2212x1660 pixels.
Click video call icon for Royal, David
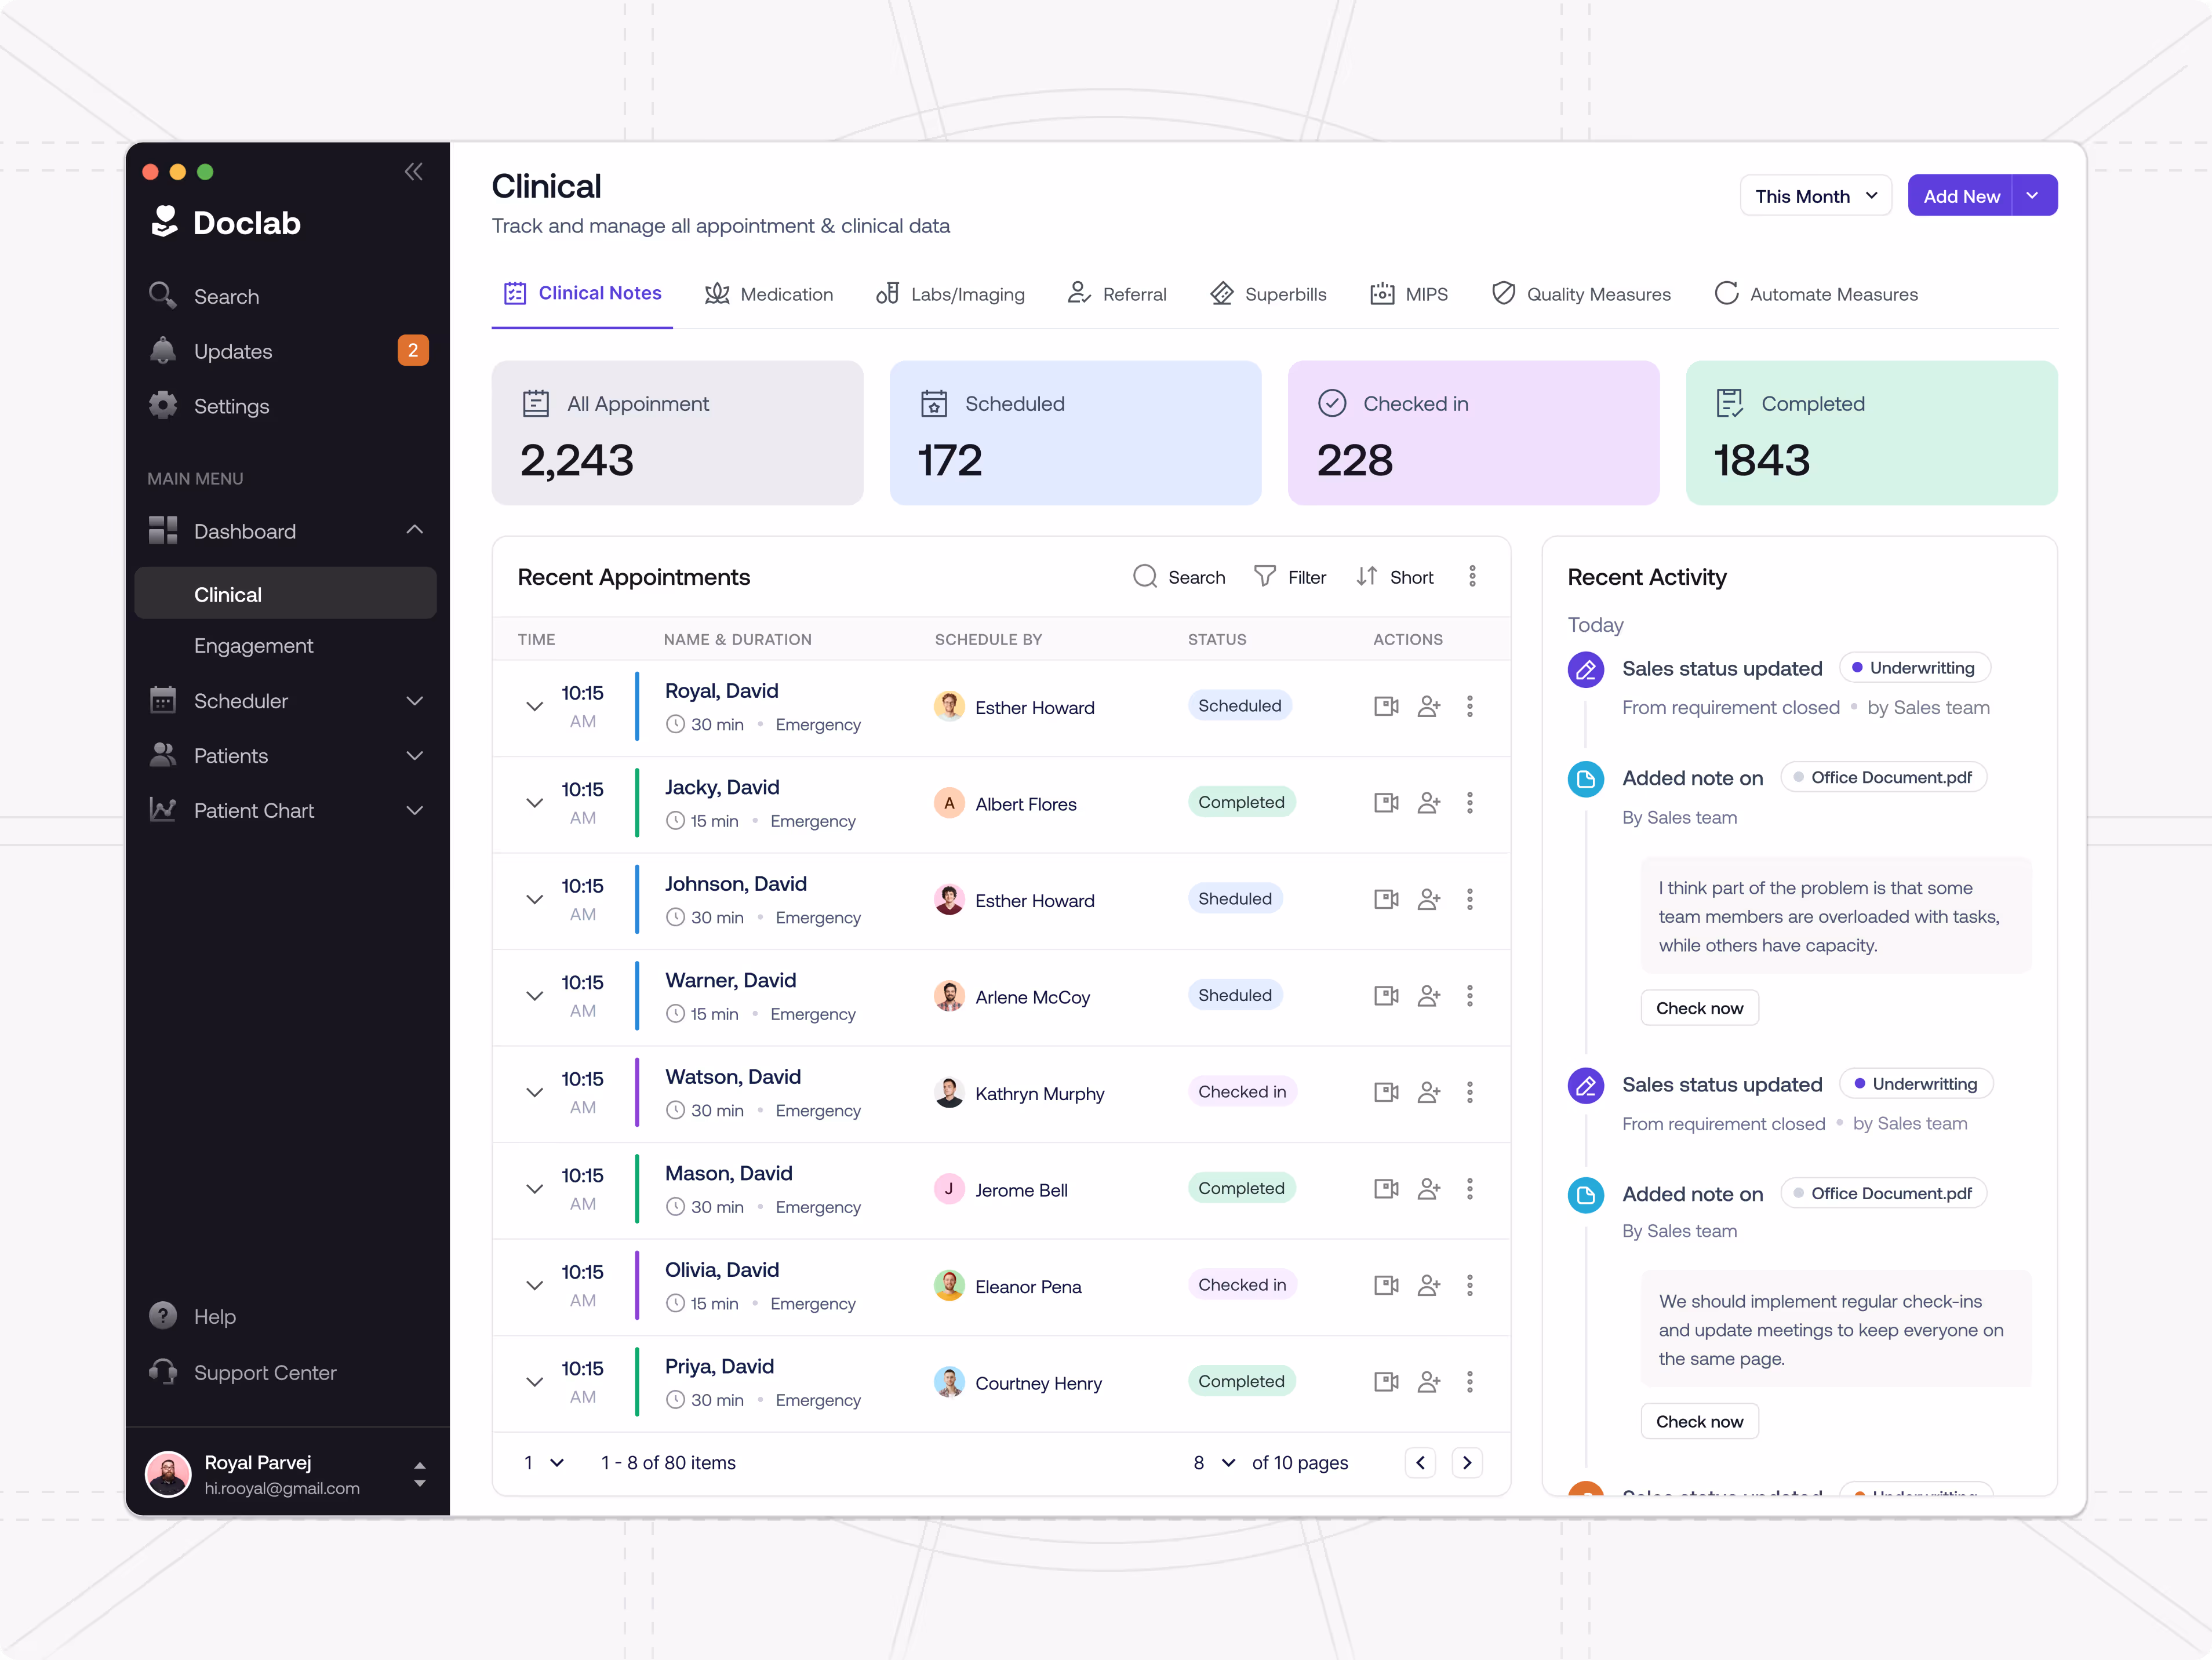(1386, 706)
